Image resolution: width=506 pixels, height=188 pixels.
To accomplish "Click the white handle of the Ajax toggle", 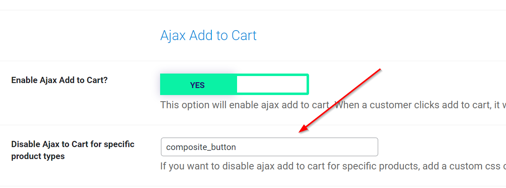I will pos(271,84).
